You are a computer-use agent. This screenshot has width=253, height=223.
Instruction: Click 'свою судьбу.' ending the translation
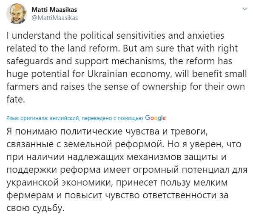pyautogui.click(x=35, y=208)
